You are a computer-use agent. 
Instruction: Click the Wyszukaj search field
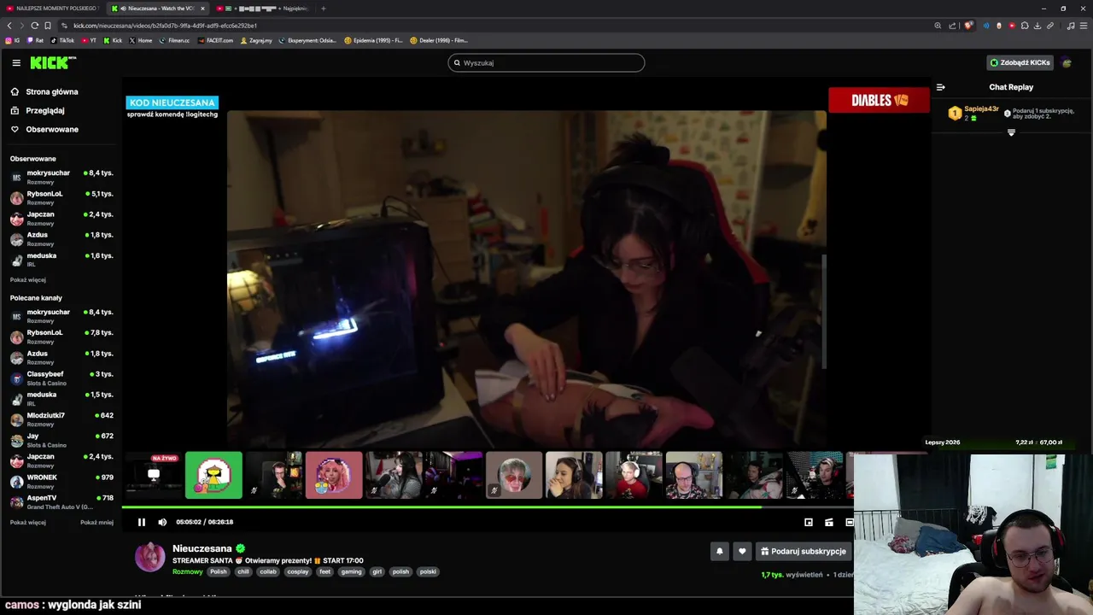tap(546, 62)
